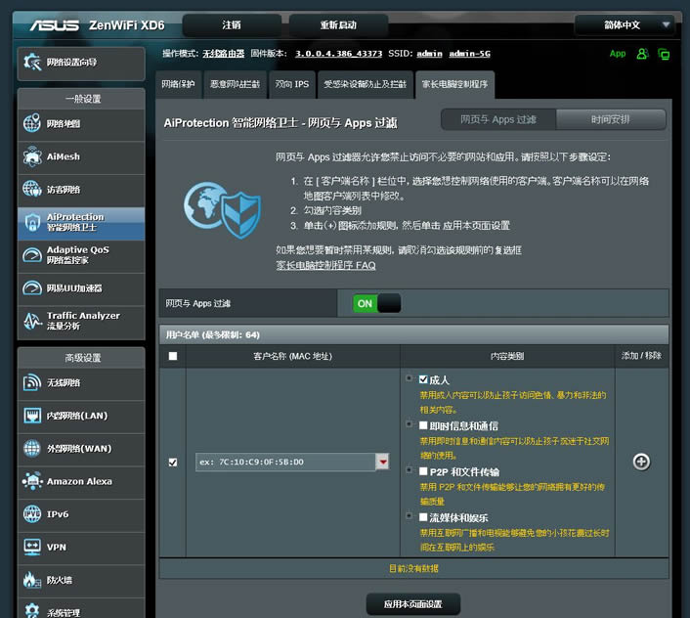690x618 pixels.
Task: Click the 应用本页面设置 apply button
Action: point(413,604)
